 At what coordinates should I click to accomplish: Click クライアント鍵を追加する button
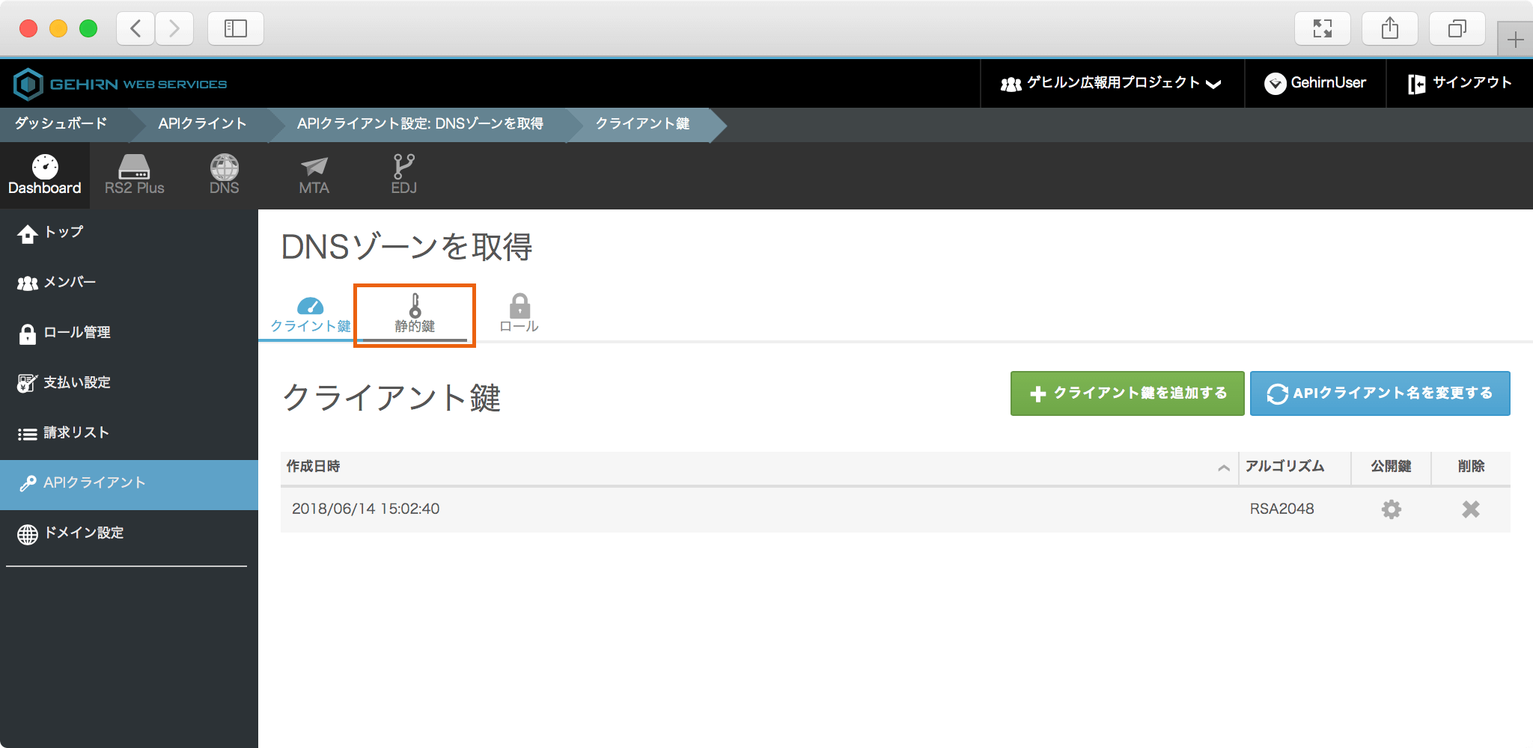[1127, 393]
